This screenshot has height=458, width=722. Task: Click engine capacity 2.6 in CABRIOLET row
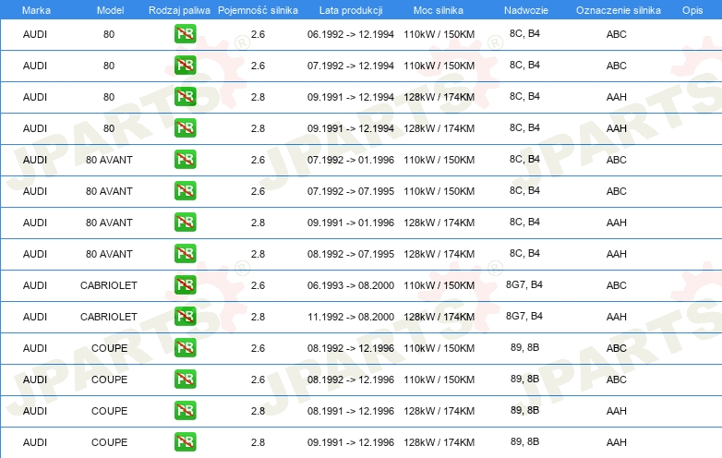coord(258,285)
